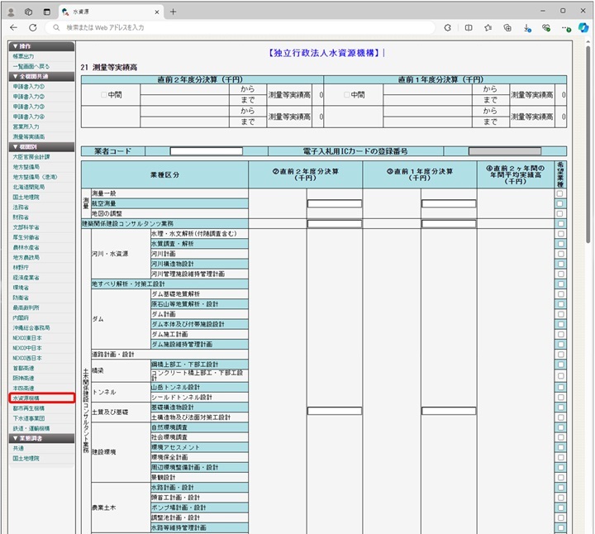Click 航空測量 直前2年度分決算 input
The image size is (595, 534).
pyautogui.click(x=335, y=204)
